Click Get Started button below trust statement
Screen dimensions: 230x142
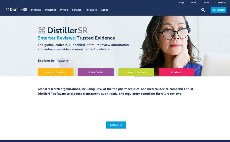click(x=116, y=125)
